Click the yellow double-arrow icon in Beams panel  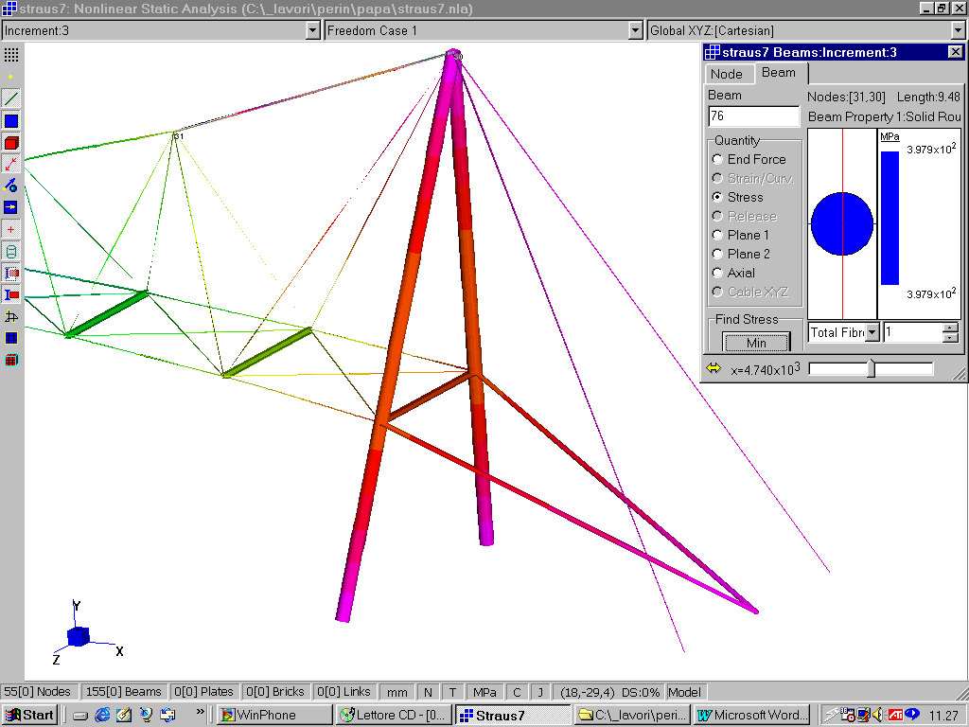[x=714, y=369]
